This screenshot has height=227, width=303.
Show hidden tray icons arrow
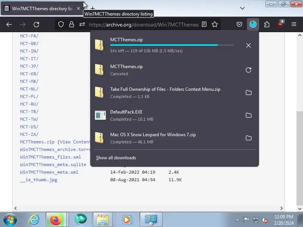pyautogui.click(x=237, y=220)
